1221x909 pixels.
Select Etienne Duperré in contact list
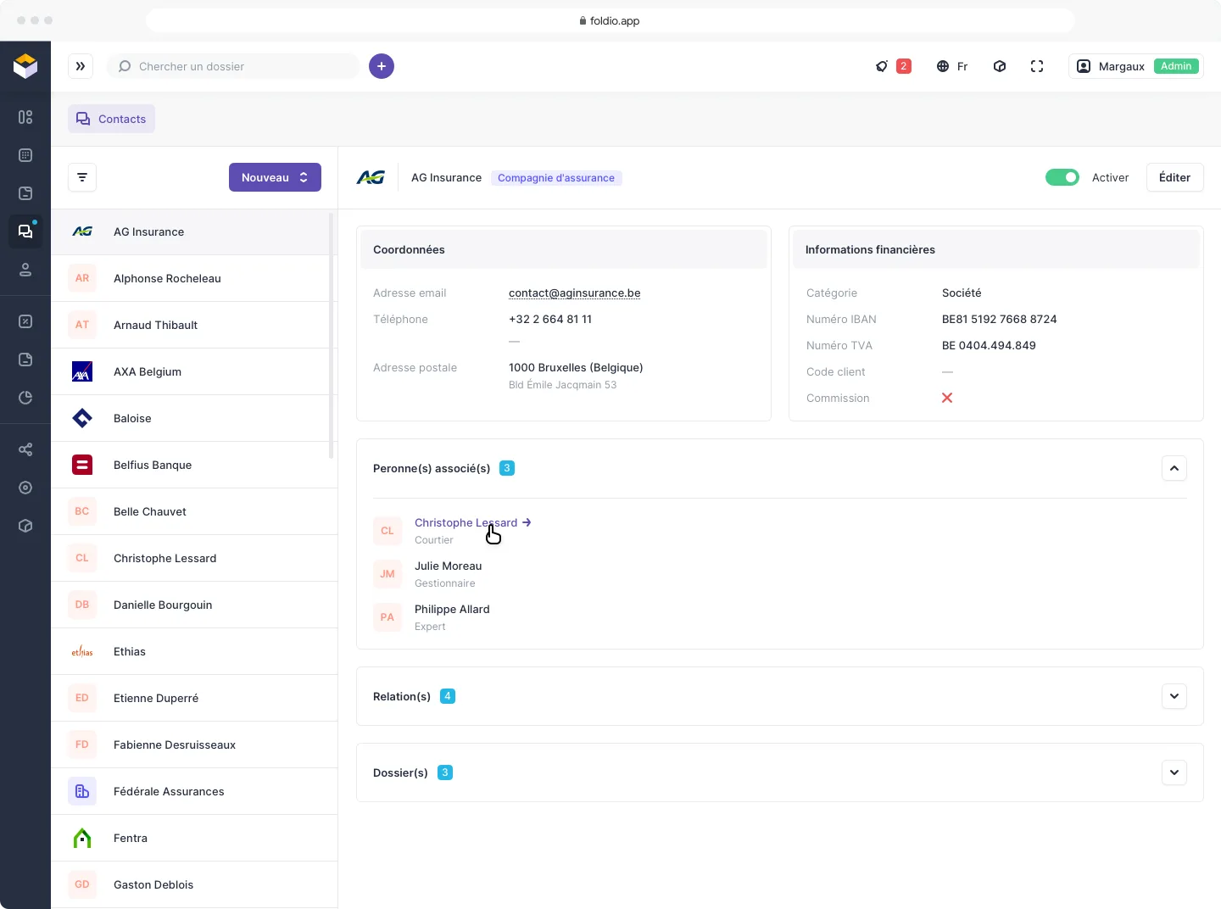pos(194,698)
